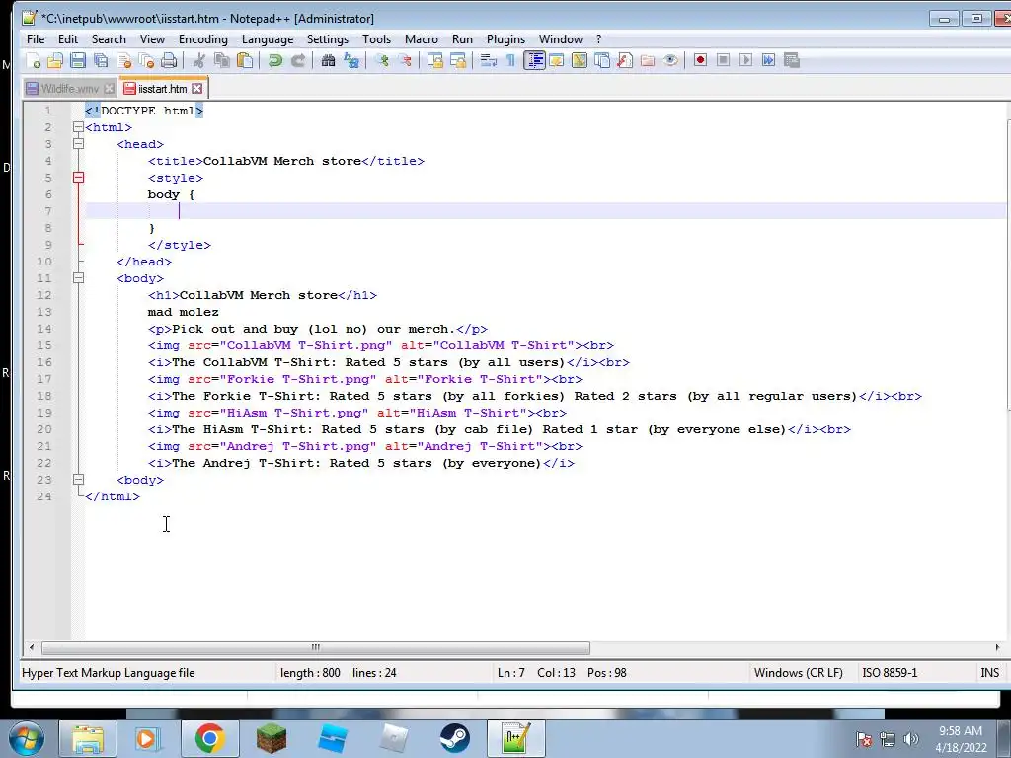Click the horizontal scrollbar right arrow
This screenshot has width=1011, height=758.
pyautogui.click(x=997, y=647)
